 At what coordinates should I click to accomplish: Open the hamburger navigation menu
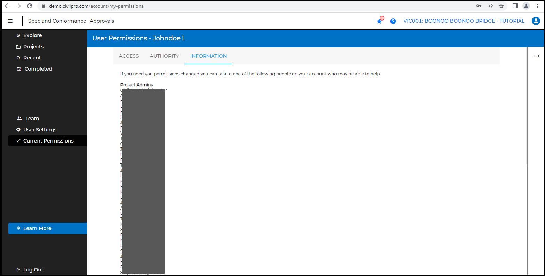[10, 21]
